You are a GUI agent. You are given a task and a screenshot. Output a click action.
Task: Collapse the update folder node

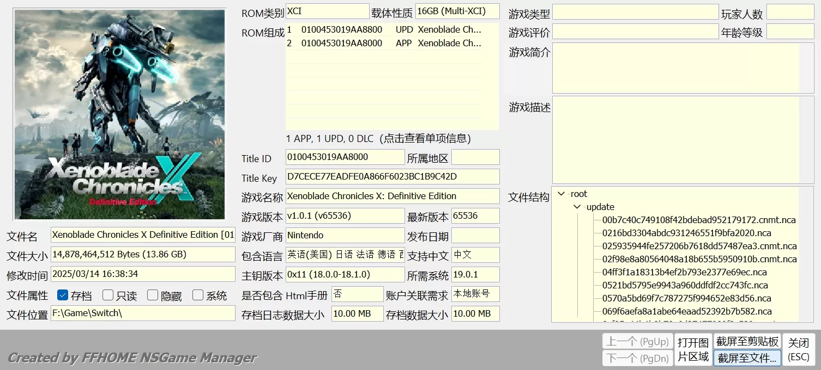click(577, 207)
